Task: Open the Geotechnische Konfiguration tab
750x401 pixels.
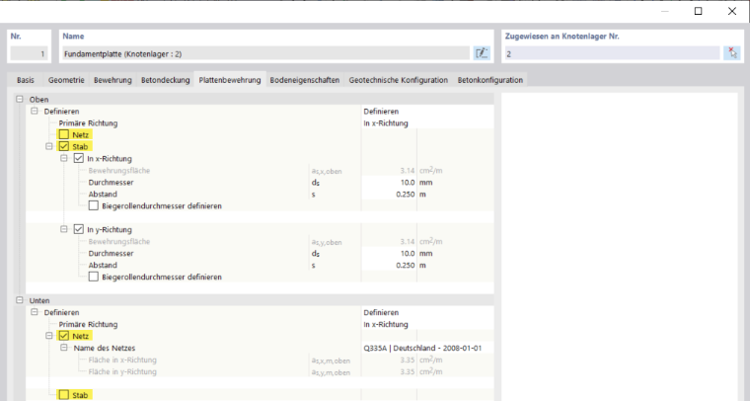Action: pos(398,80)
